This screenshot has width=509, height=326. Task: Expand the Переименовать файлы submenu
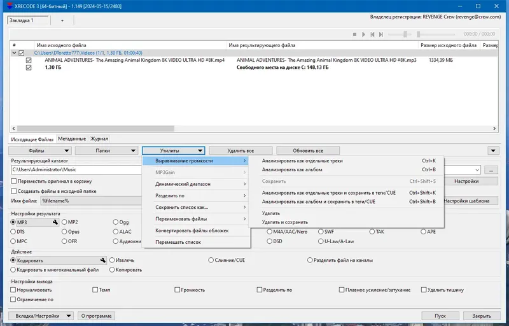[197, 219]
